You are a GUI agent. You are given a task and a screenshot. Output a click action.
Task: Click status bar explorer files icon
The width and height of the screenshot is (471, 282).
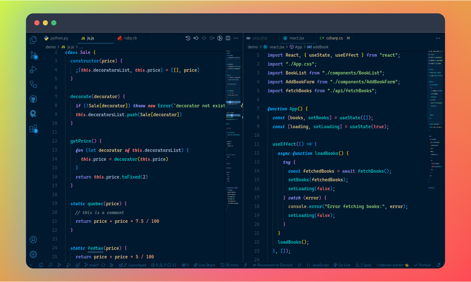coord(41,265)
